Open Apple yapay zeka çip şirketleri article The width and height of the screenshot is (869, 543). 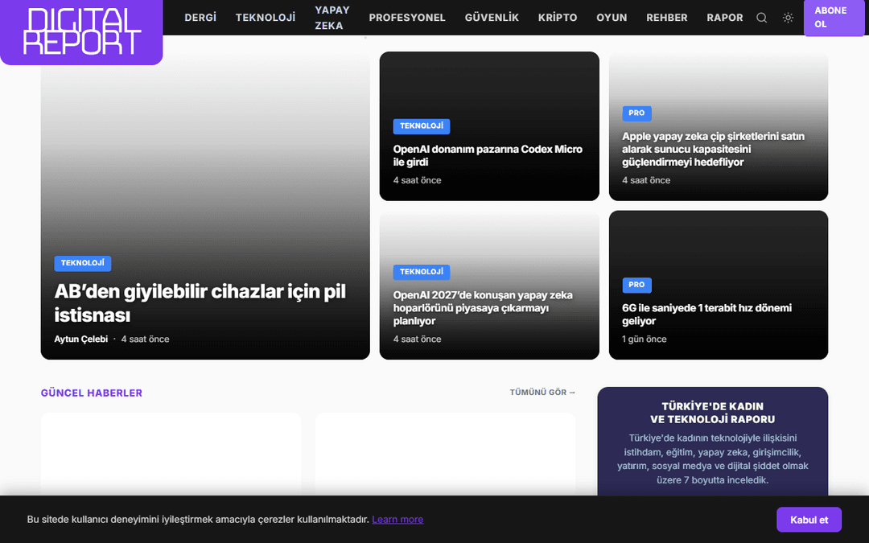tap(713, 149)
